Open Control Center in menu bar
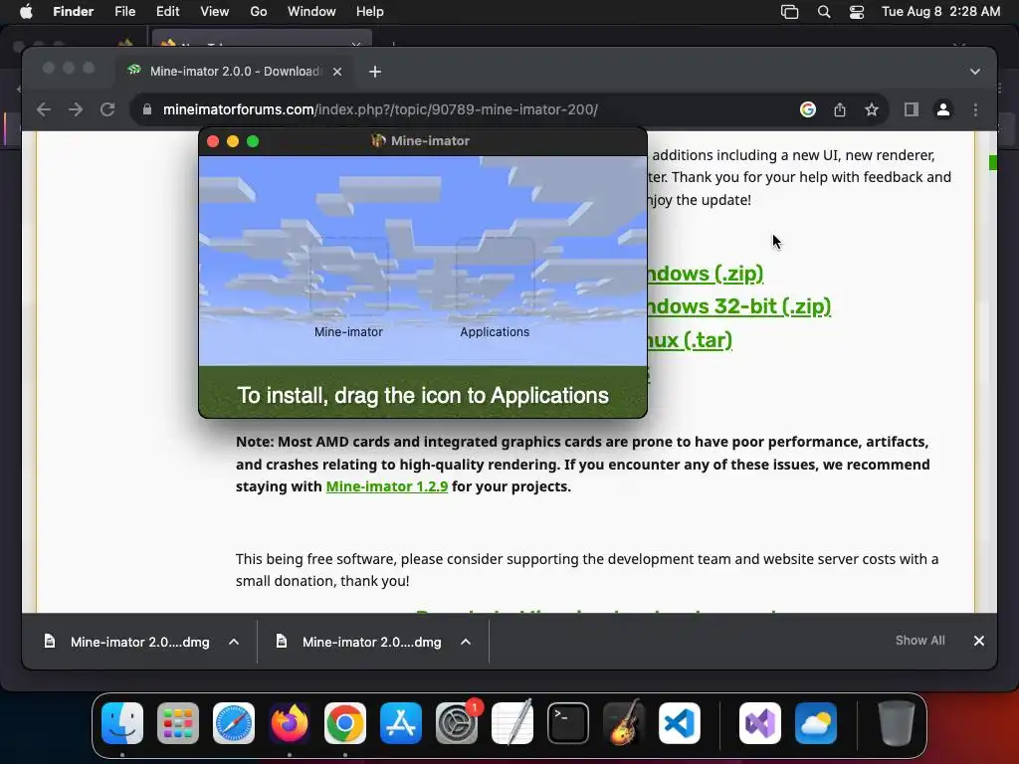Screen dimensions: 1019x764 click(x=857, y=12)
